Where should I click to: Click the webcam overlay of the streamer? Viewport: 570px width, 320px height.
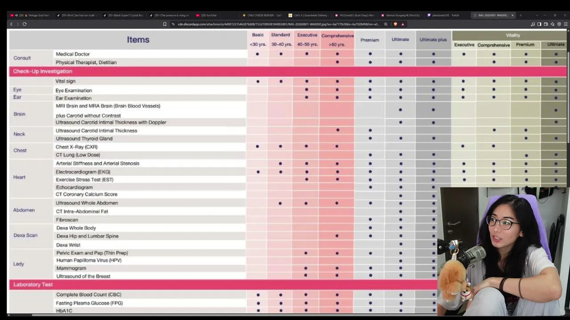504,252
